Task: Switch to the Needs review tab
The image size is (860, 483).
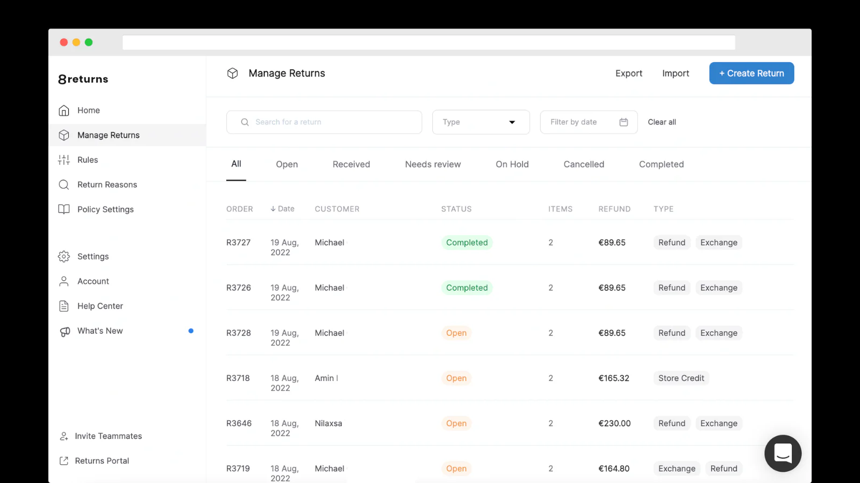Action: (x=433, y=164)
